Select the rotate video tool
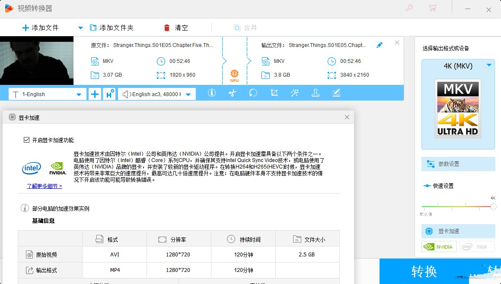The image size is (501, 284). tap(253, 94)
